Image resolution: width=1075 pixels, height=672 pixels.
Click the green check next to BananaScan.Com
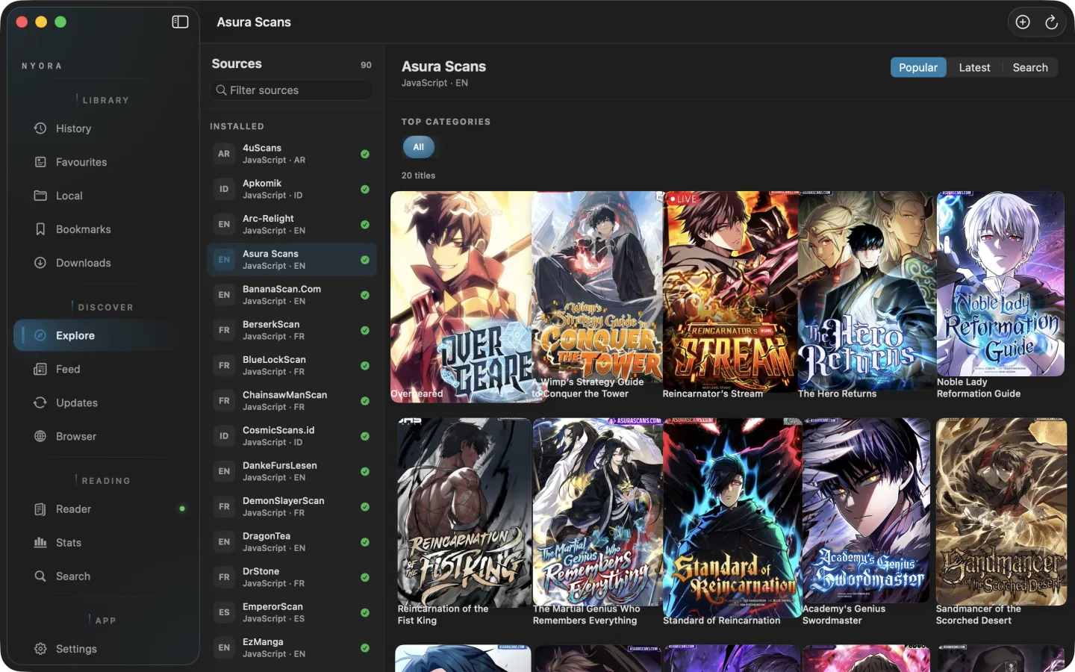point(365,295)
